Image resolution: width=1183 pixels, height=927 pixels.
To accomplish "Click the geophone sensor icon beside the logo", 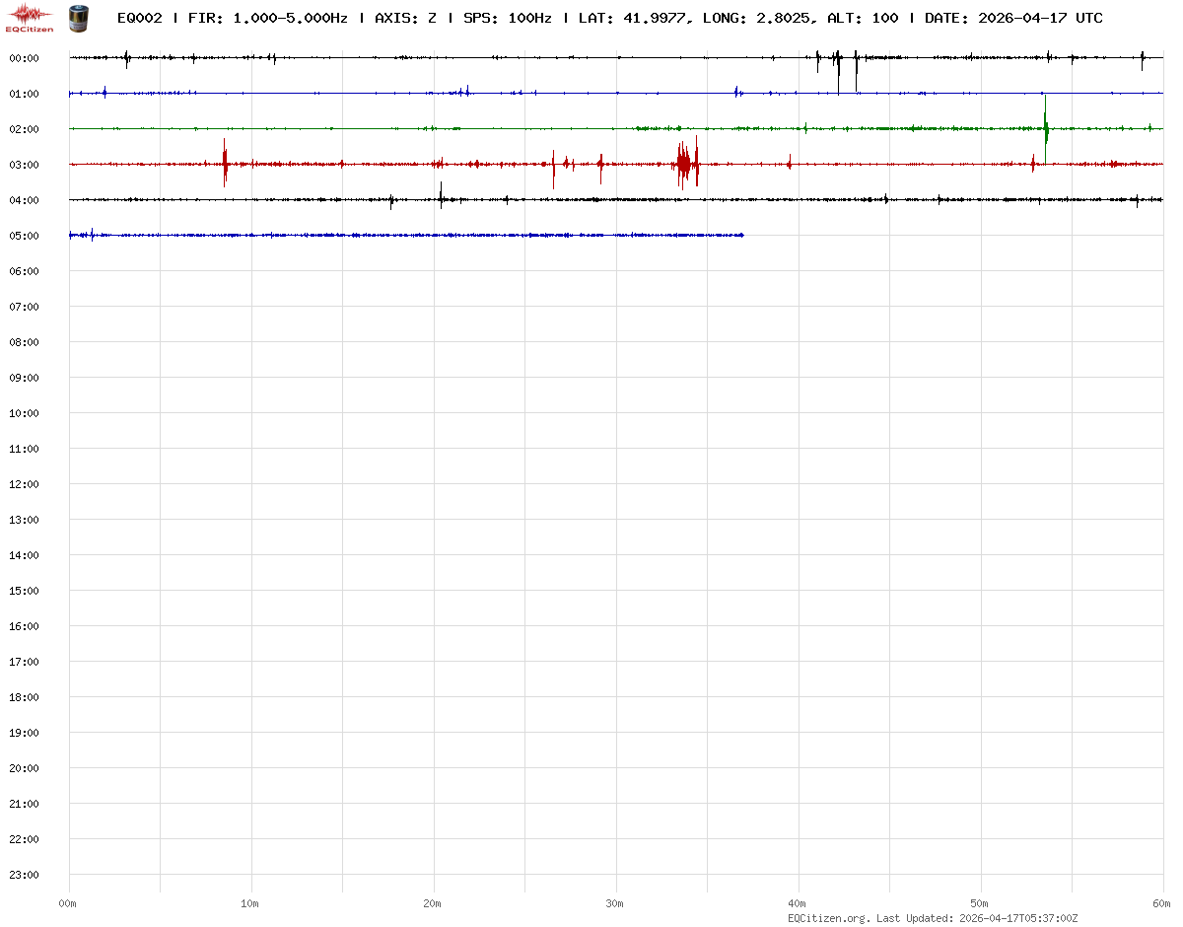I will click(x=78, y=17).
